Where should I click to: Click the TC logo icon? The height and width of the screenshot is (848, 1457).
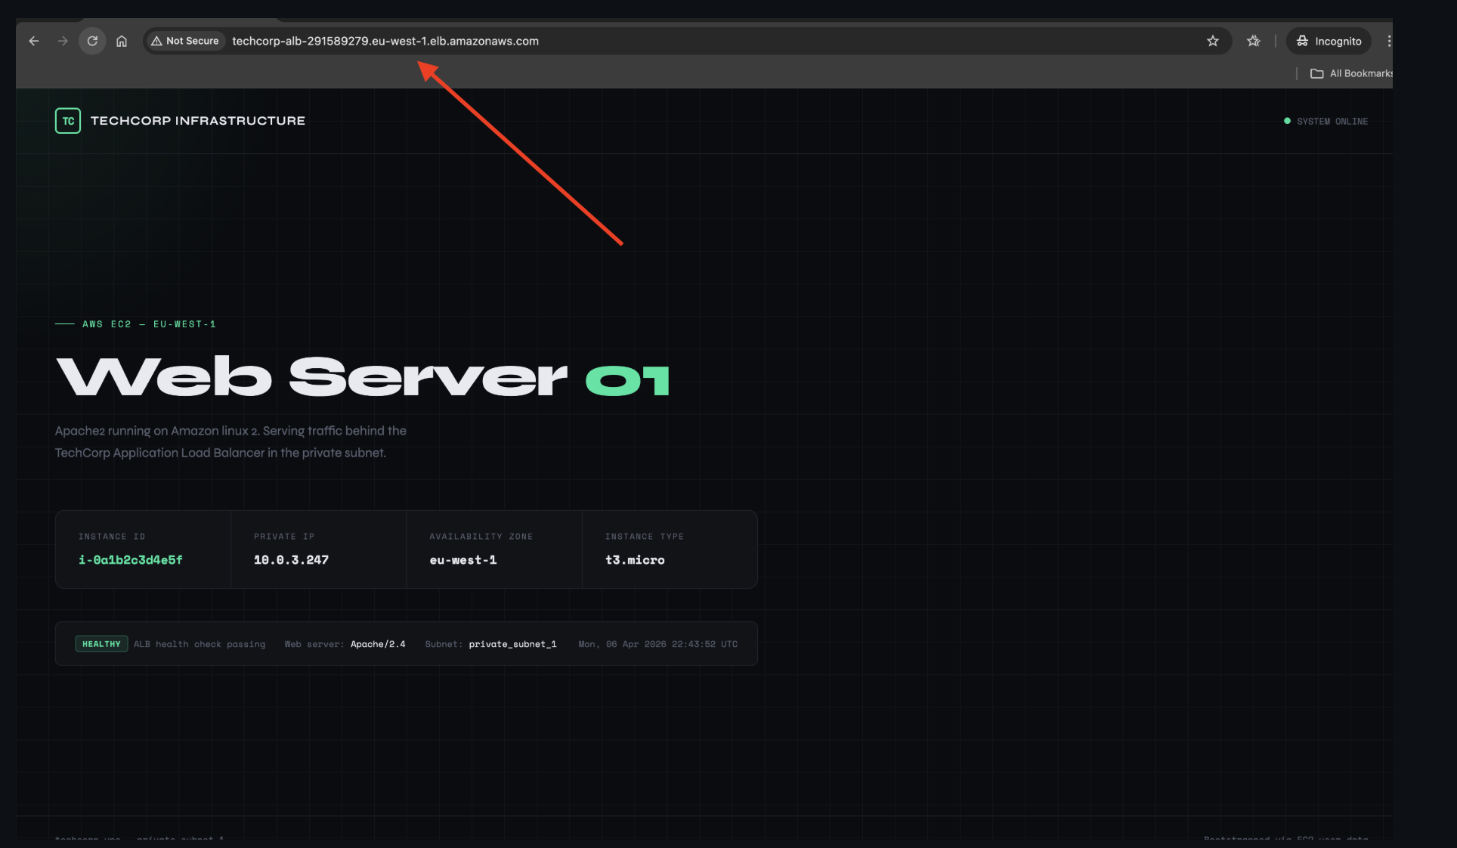[68, 121]
